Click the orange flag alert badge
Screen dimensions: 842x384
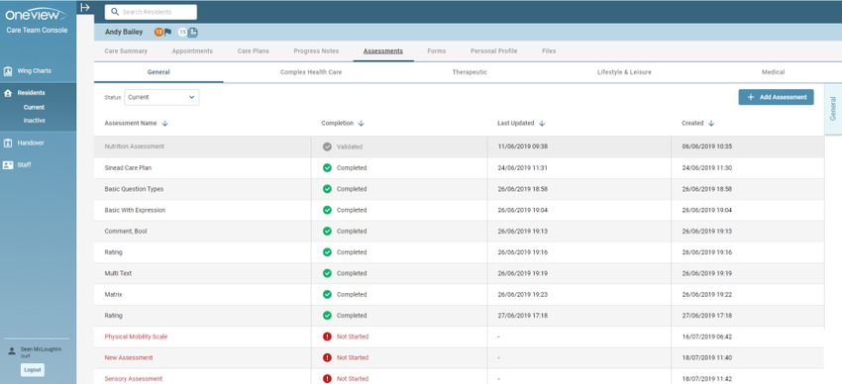162,33
